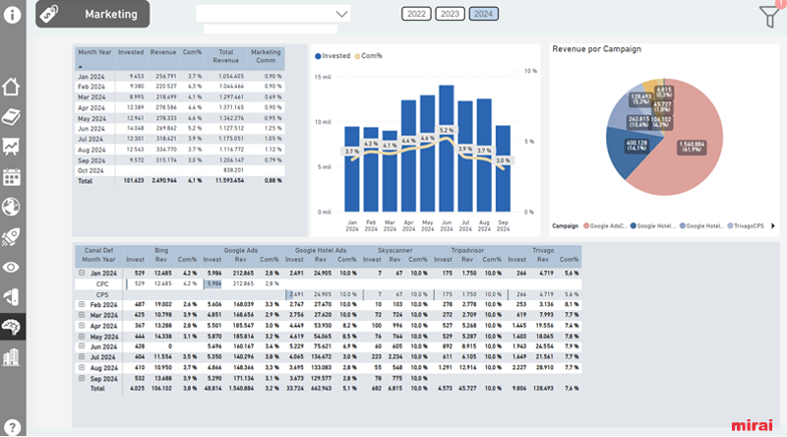Click the Skyscanner column header

tap(395, 250)
